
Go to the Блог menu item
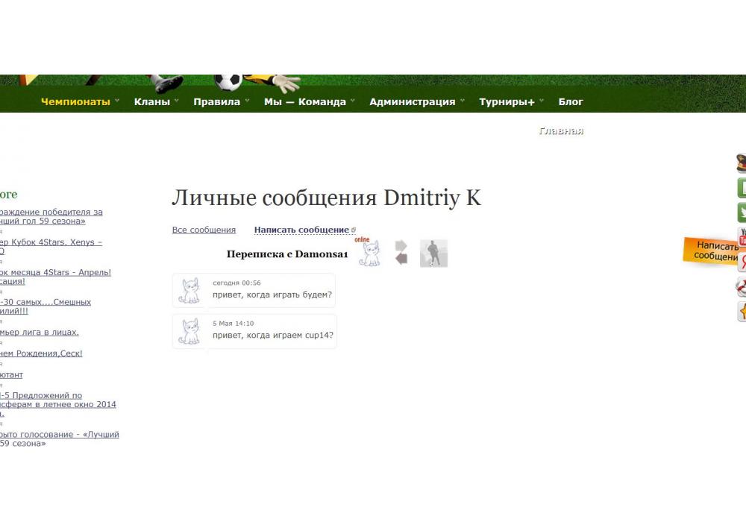(x=571, y=102)
